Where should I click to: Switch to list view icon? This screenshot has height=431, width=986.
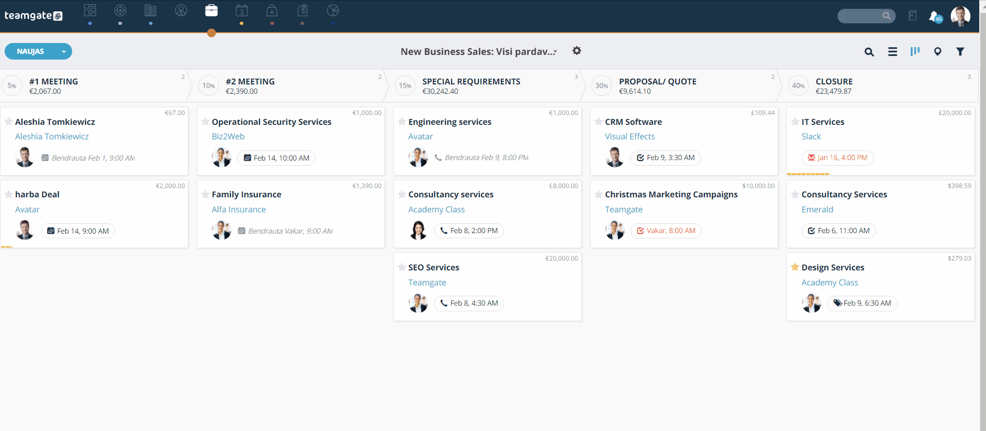coord(893,52)
